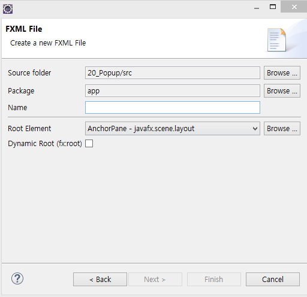Maximize the wizard window

pyautogui.click(x=273, y=7)
